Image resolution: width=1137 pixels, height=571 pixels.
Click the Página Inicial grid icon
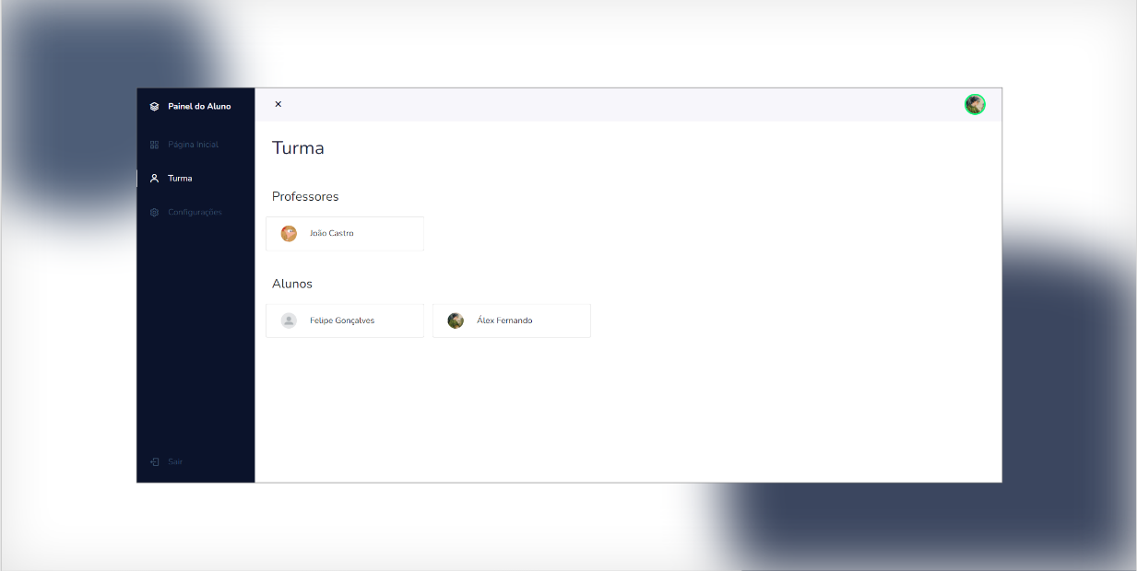point(154,145)
